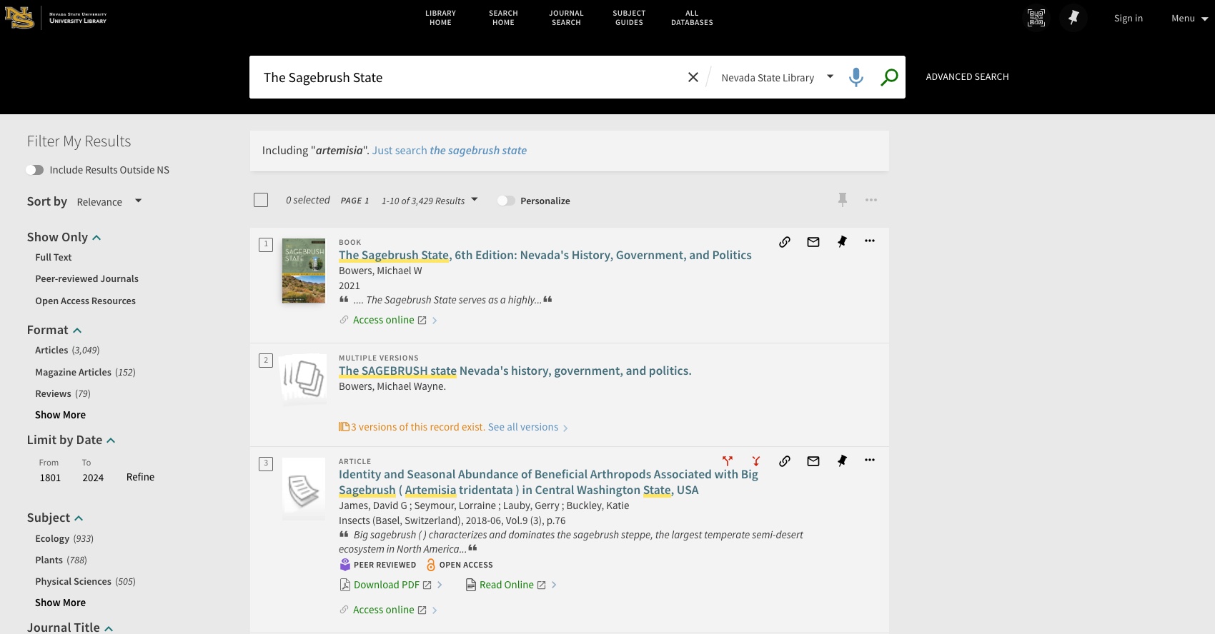Open results toolbar more options ellipsis
This screenshot has height=634, width=1215.
pyautogui.click(x=871, y=200)
